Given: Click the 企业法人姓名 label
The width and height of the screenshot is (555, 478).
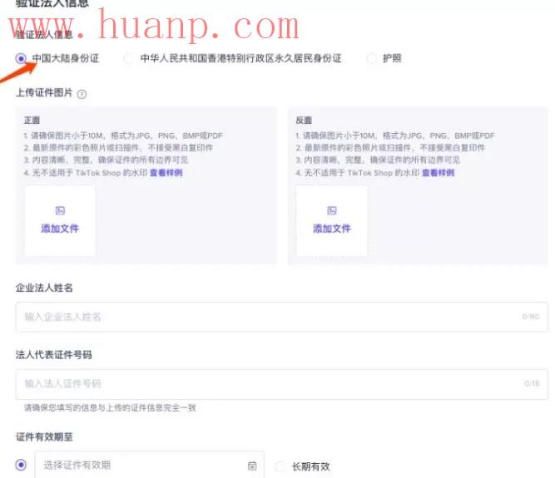Looking at the screenshot, I should 44,288.
